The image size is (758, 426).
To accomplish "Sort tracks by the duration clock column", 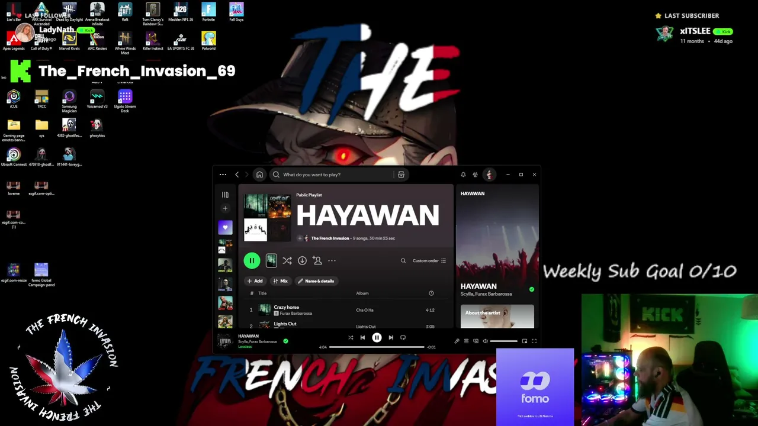I will 431,293.
